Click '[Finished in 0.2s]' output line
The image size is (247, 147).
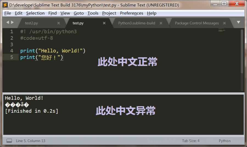point(32,111)
